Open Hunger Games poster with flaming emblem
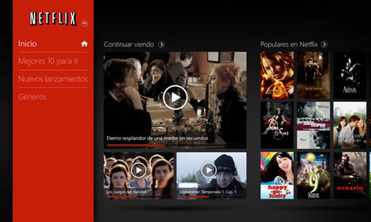 click(x=277, y=75)
